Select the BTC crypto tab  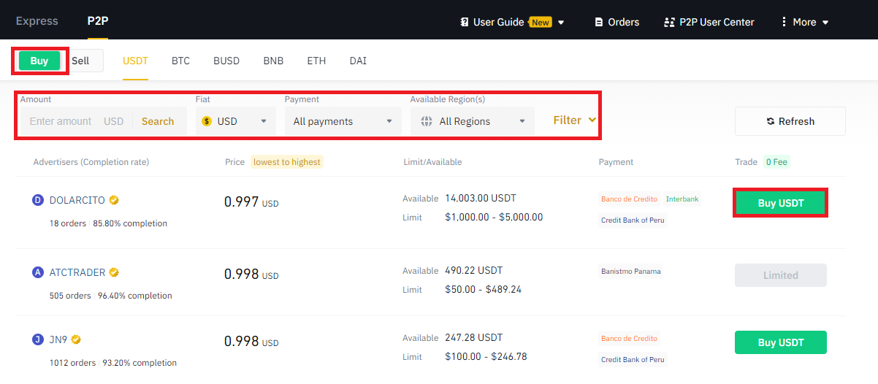click(180, 61)
